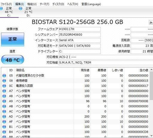Screen dimensions: 153x138
Task: Select the 使用時間 row in attribute list
Action: pos(75,81)
